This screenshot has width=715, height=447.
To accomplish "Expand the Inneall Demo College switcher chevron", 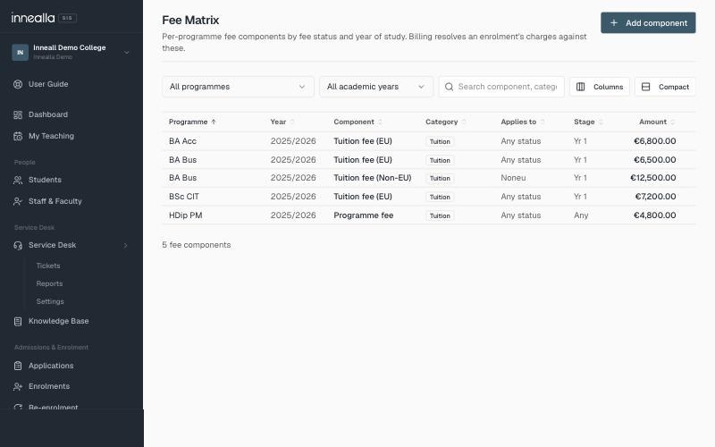I will 127,53.
